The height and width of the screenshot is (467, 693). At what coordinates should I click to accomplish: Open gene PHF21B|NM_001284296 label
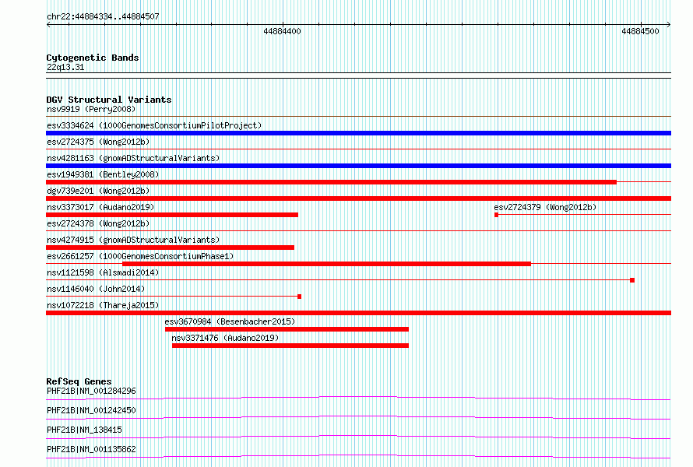click(x=91, y=391)
